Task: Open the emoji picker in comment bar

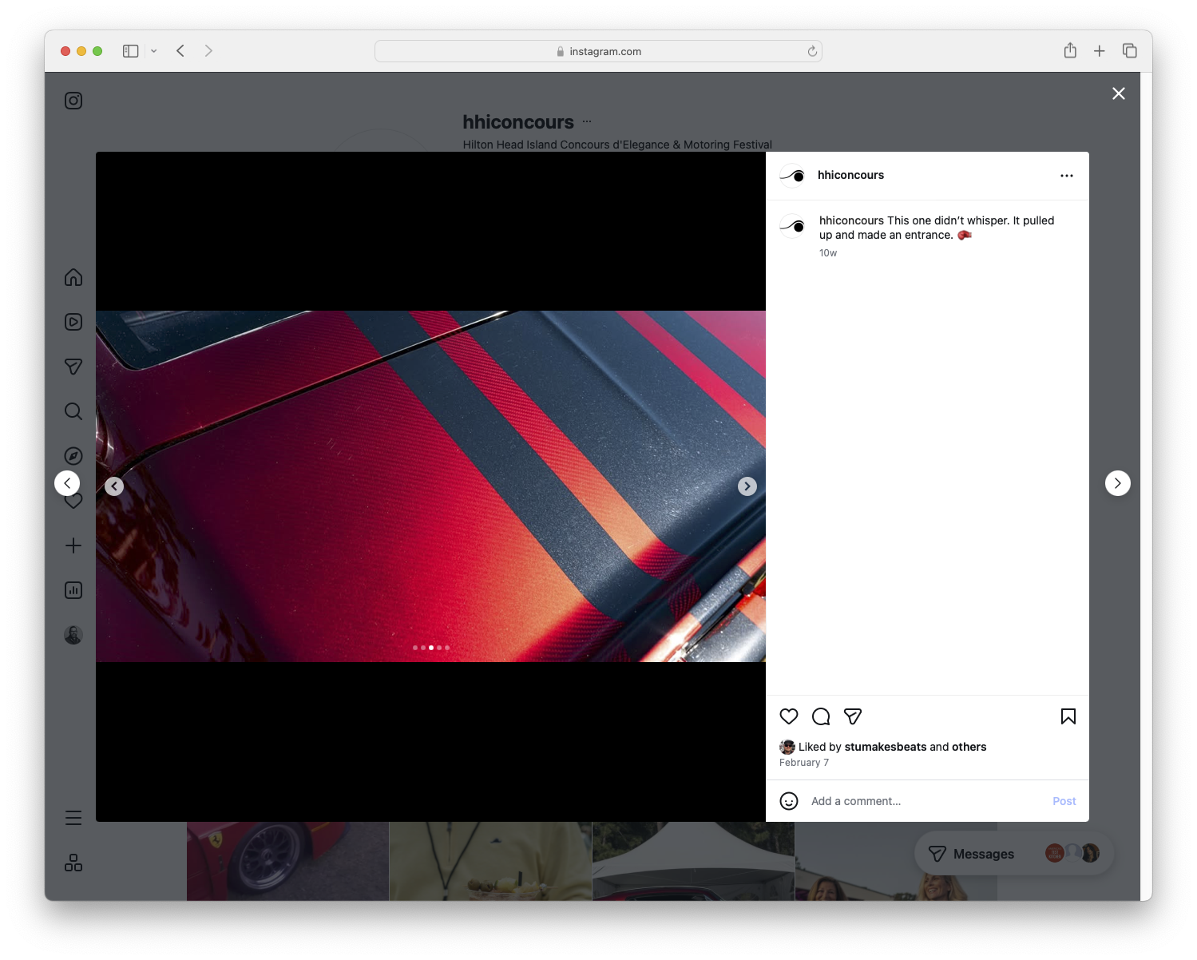Action: click(789, 800)
